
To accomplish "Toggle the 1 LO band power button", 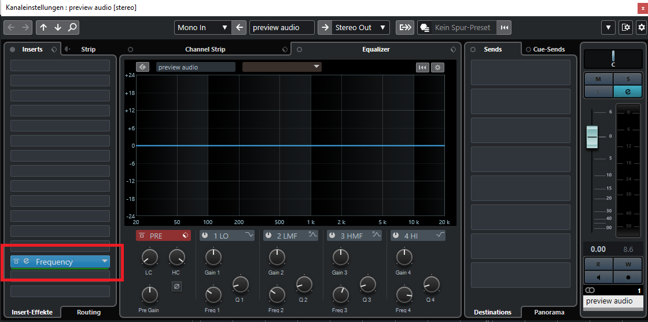I will (205, 236).
